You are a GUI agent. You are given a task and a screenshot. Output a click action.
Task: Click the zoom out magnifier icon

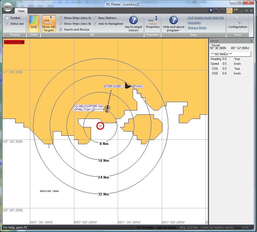click(x=223, y=11)
